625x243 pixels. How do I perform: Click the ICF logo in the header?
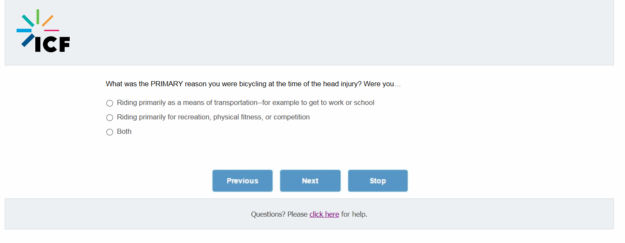[x=43, y=31]
